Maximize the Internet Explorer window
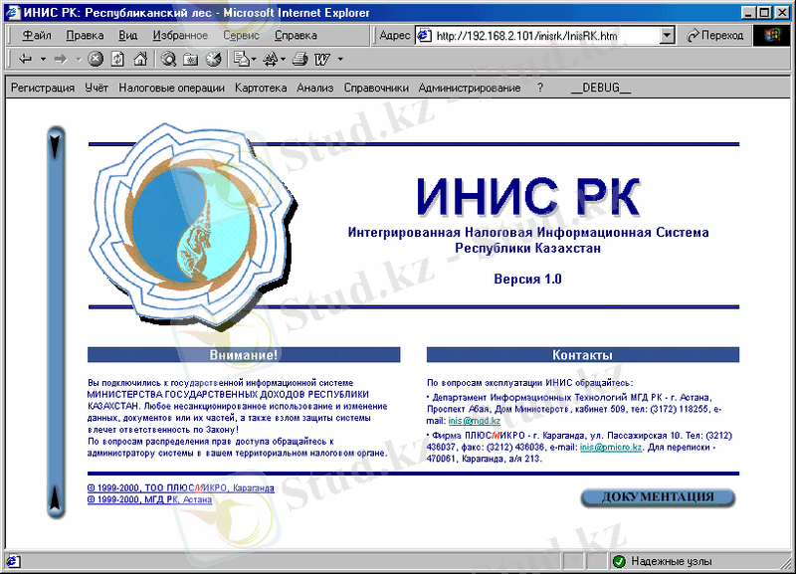796x574 pixels. [763, 13]
